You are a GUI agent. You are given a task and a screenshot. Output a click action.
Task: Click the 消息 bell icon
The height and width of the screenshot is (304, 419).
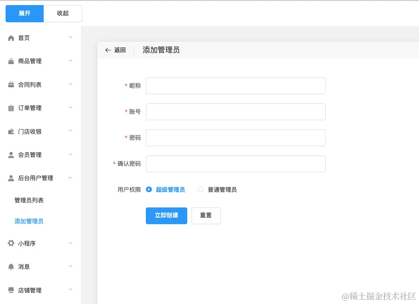[11, 266]
